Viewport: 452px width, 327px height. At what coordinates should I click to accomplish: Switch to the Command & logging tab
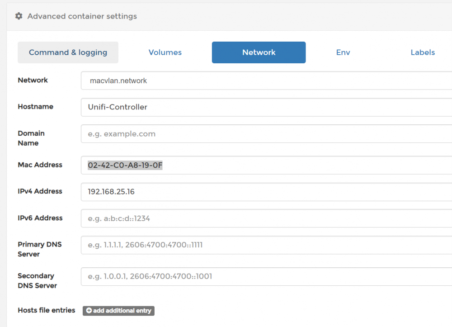[68, 52]
